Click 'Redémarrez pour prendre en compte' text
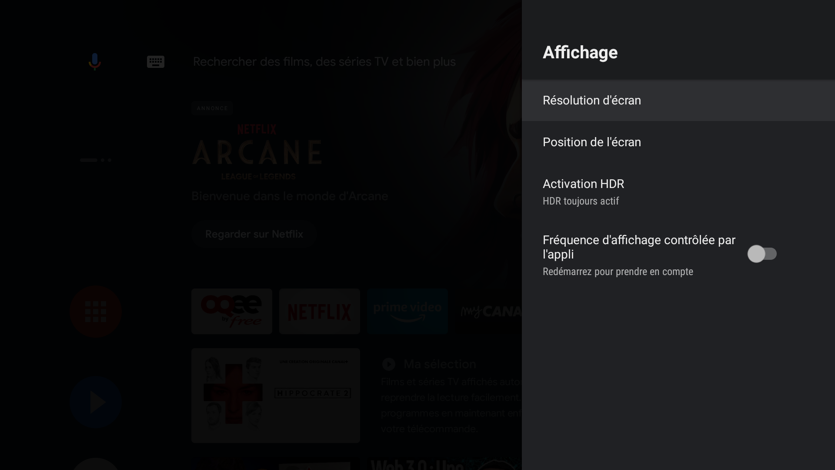835x470 pixels. [x=618, y=272]
